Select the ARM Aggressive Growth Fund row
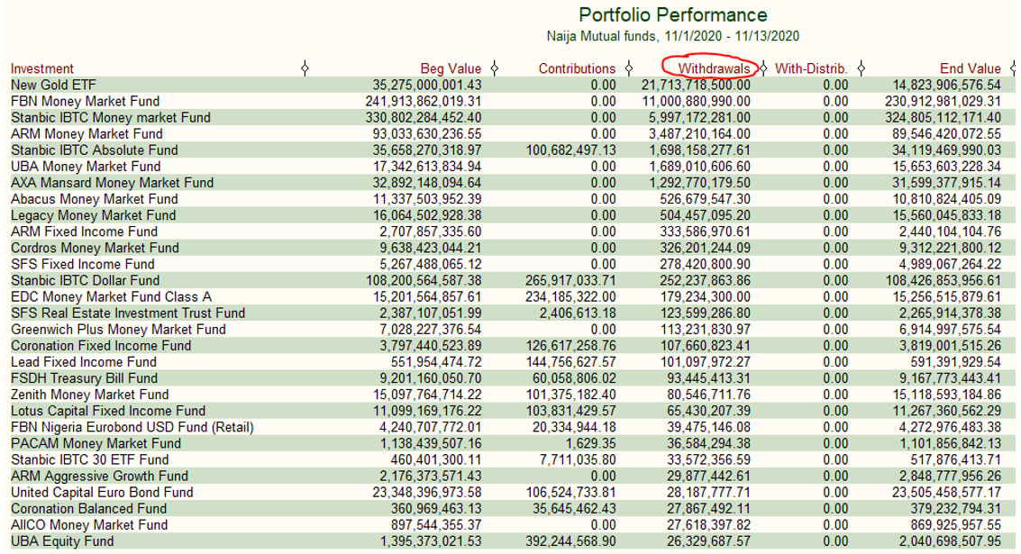Viewport: 1021px width, 554px height. tap(513, 476)
